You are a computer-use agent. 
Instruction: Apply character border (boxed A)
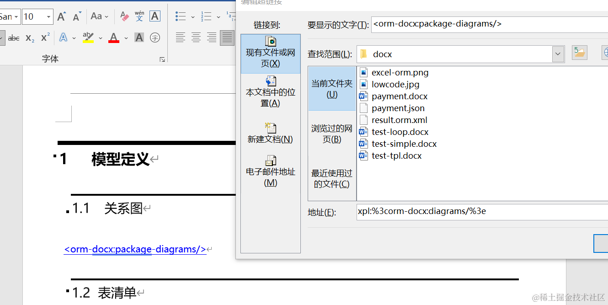pyautogui.click(x=155, y=16)
